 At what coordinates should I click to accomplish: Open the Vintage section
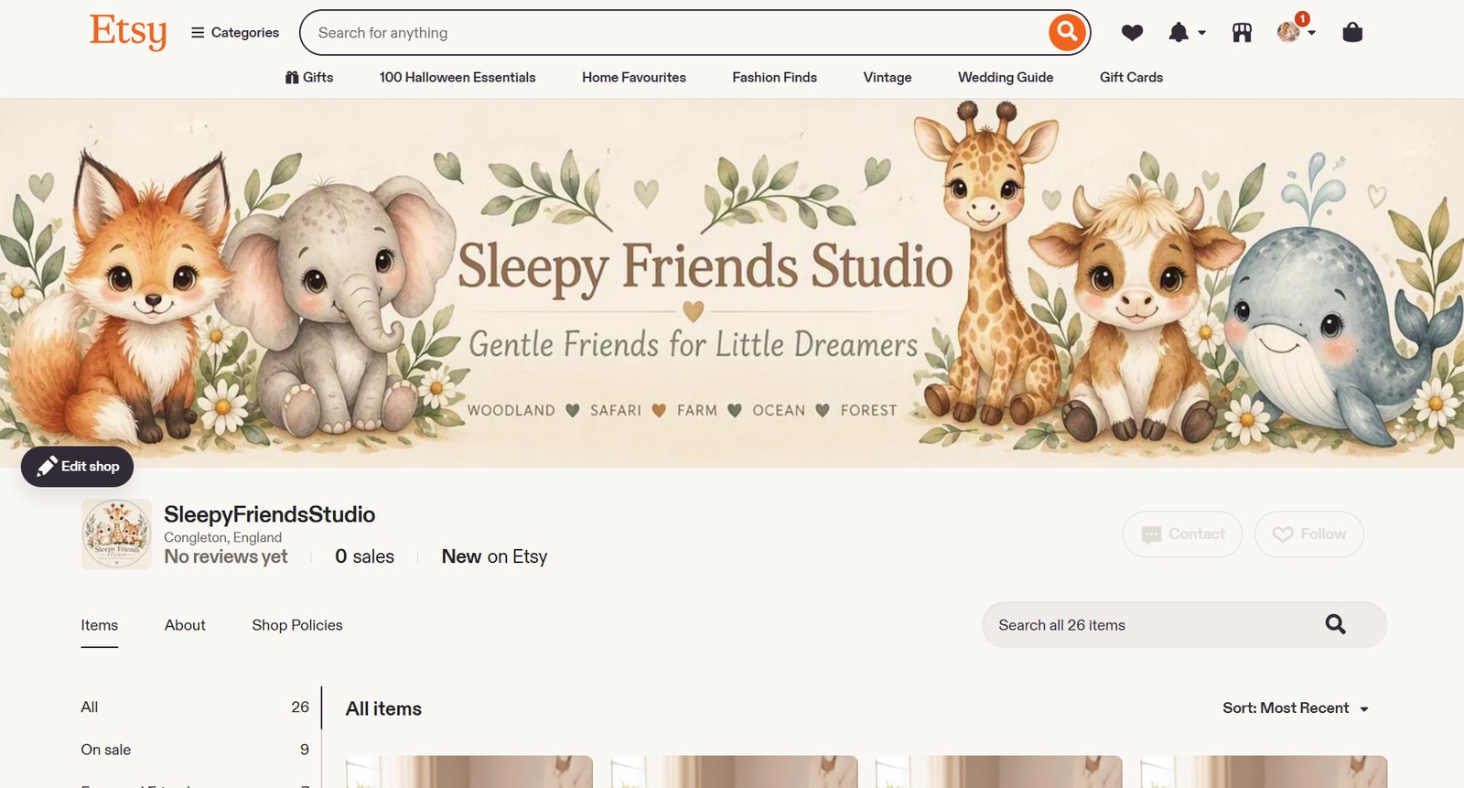[x=888, y=78]
